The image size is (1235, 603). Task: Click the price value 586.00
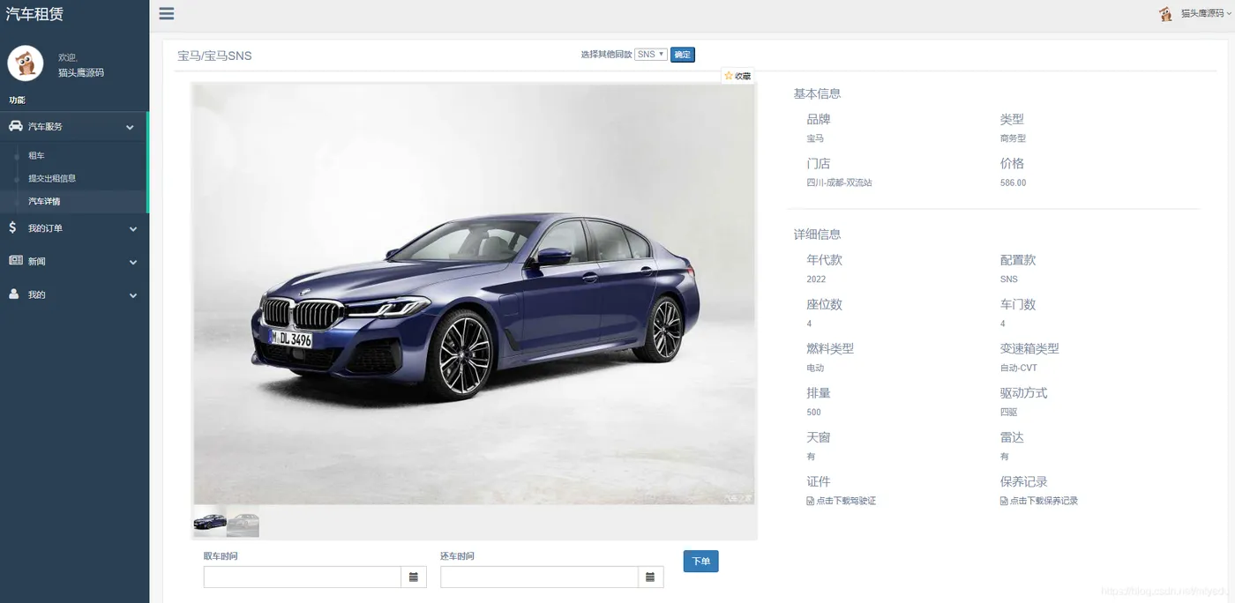tap(1014, 182)
